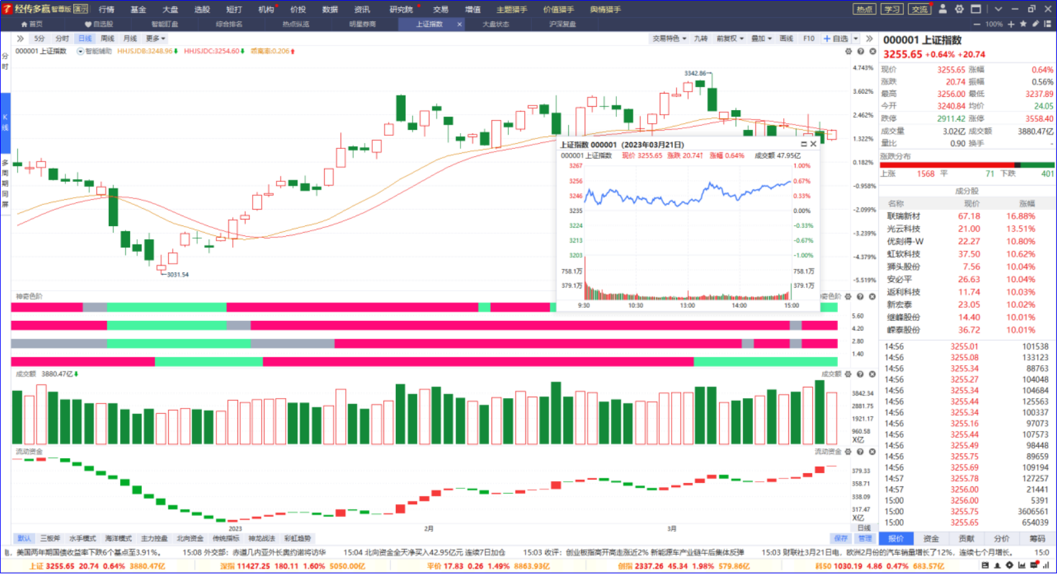Open 流动资金 panel help icon
The height and width of the screenshot is (574, 1057).
pos(860,452)
